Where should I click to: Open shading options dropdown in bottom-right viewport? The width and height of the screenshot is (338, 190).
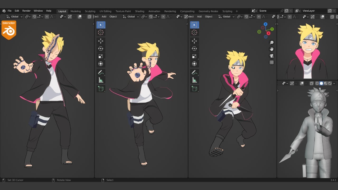(334, 83)
